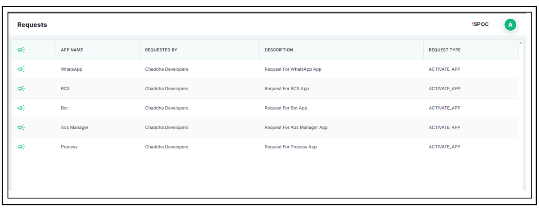Click the Requests page title
The width and height of the screenshot is (539, 208).
click(32, 25)
